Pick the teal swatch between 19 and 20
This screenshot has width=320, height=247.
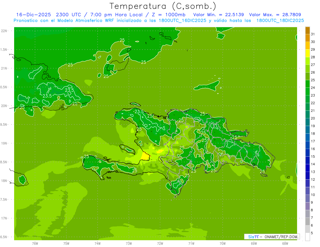[x=307, y=122]
